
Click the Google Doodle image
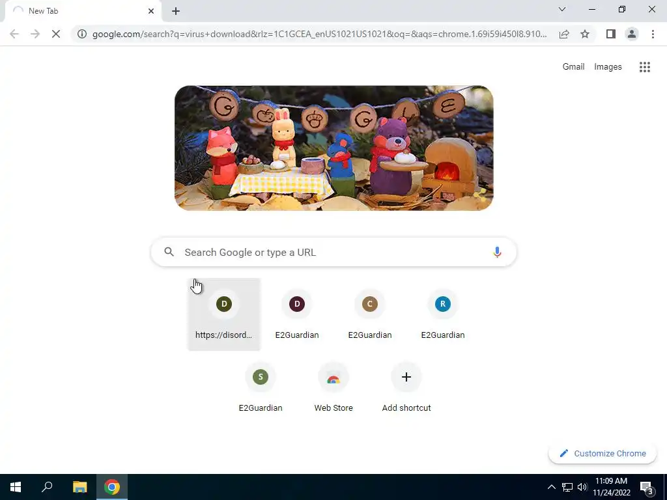334,148
